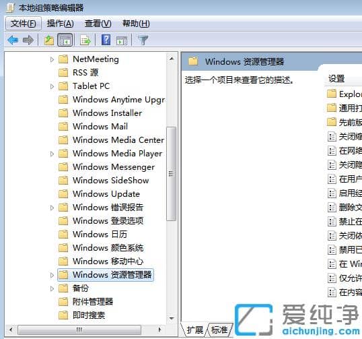Select the Windows 颜色系统 folder

point(101,247)
